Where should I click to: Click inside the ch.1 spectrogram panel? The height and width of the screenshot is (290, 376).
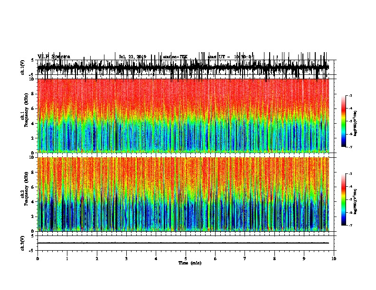[x=183, y=116]
